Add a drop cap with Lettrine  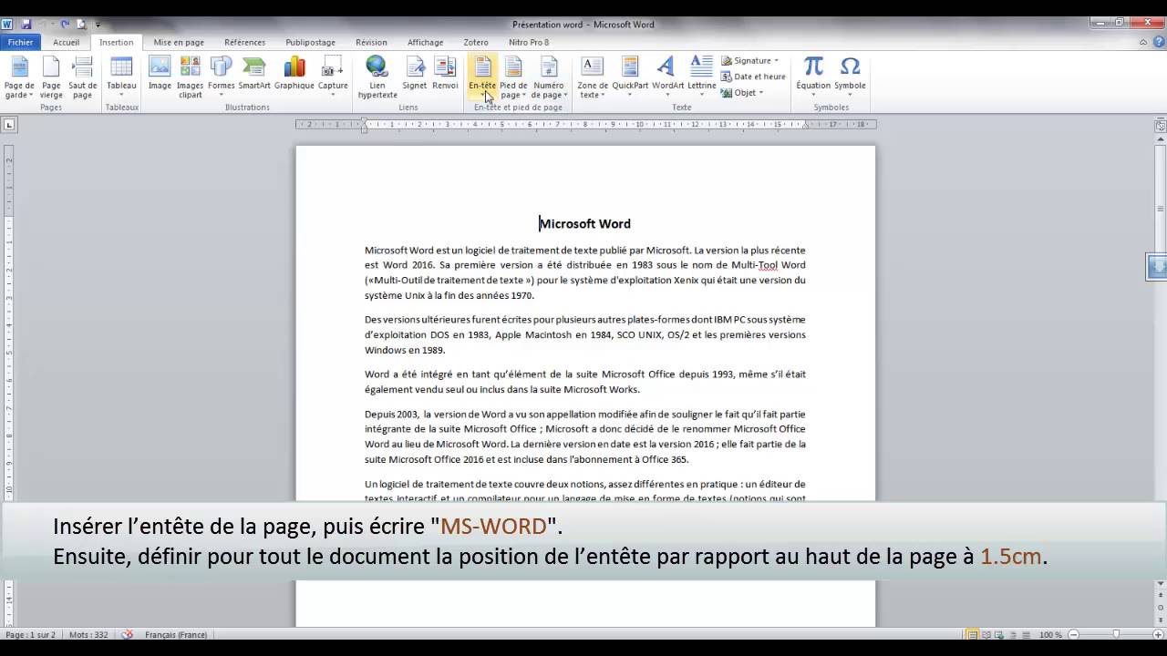click(x=701, y=77)
